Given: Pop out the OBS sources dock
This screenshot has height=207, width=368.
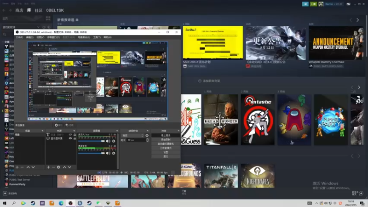Looking at the screenshot, I should point(74,131).
